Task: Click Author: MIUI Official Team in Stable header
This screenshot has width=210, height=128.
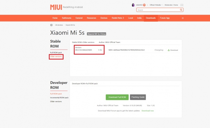Action: coord(110,42)
